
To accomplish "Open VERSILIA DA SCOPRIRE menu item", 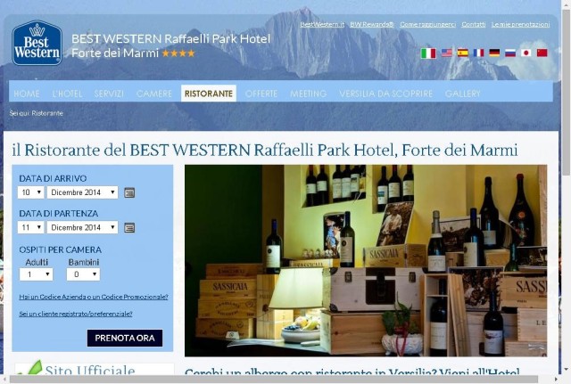I will pos(386,94).
